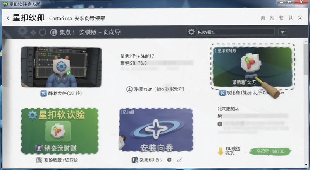The width and height of the screenshot is (310, 170).
Task: Click the four-point star logo on the blue card
Action: (x=156, y=129)
